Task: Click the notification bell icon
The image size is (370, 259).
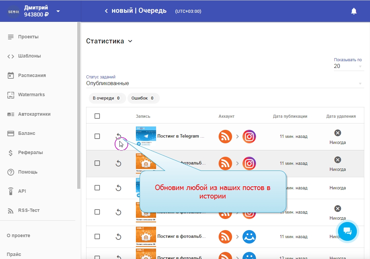Action: 354,11
